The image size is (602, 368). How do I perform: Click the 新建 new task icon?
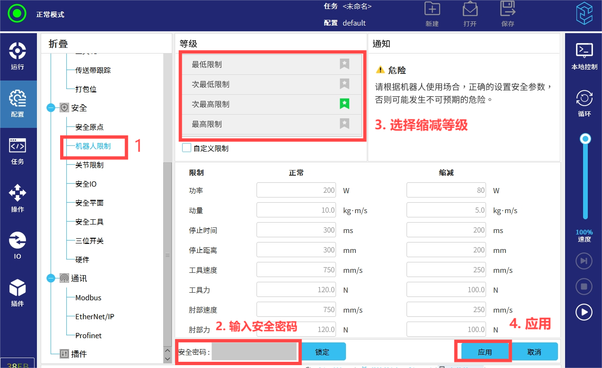pyautogui.click(x=432, y=10)
